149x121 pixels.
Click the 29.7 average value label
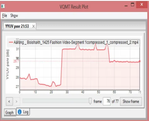(16, 61)
